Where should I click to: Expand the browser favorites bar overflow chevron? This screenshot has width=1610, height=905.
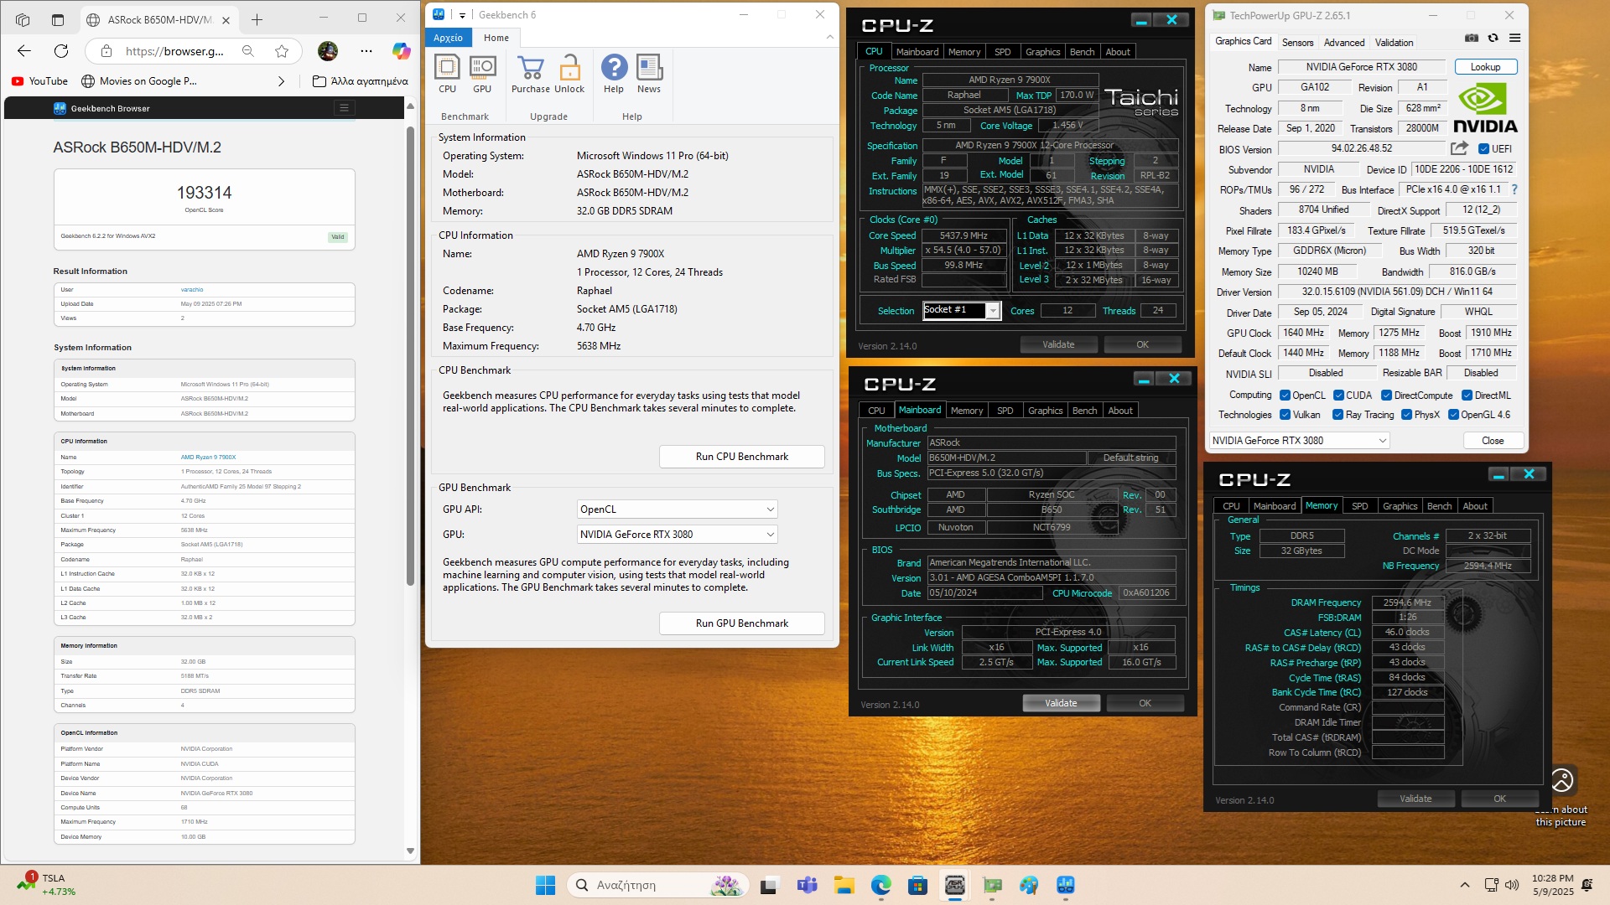click(x=281, y=81)
